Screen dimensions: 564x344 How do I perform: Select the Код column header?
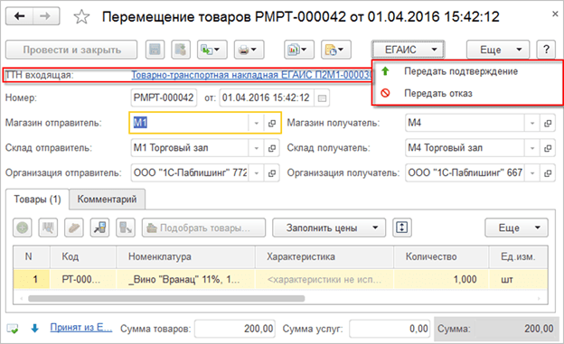point(83,256)
